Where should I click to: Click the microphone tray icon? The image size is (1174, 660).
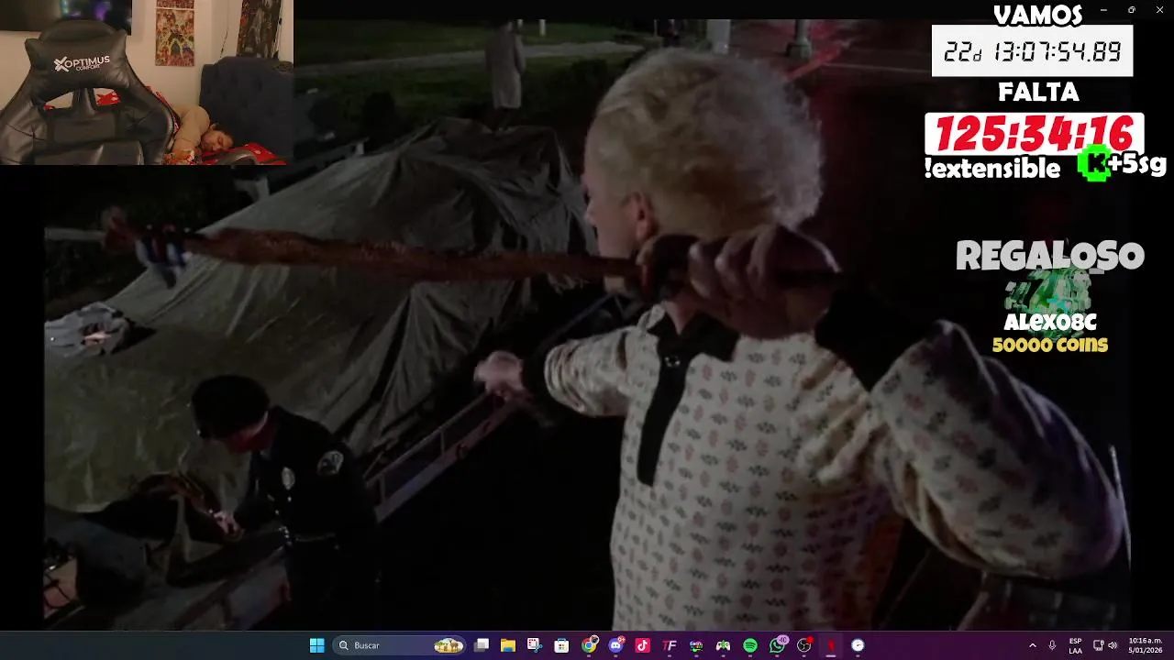[x=1052, y=645]
